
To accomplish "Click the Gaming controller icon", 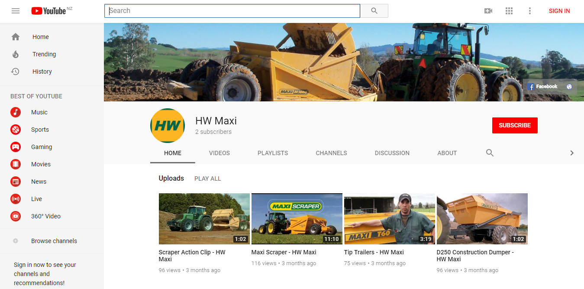I will (x=16, y=147).
